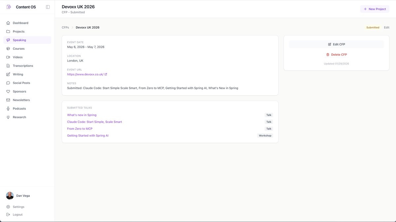Click the pencil icon on Edit CFP
This screenshot has width=396, height=222.
(x=330, y=44)
